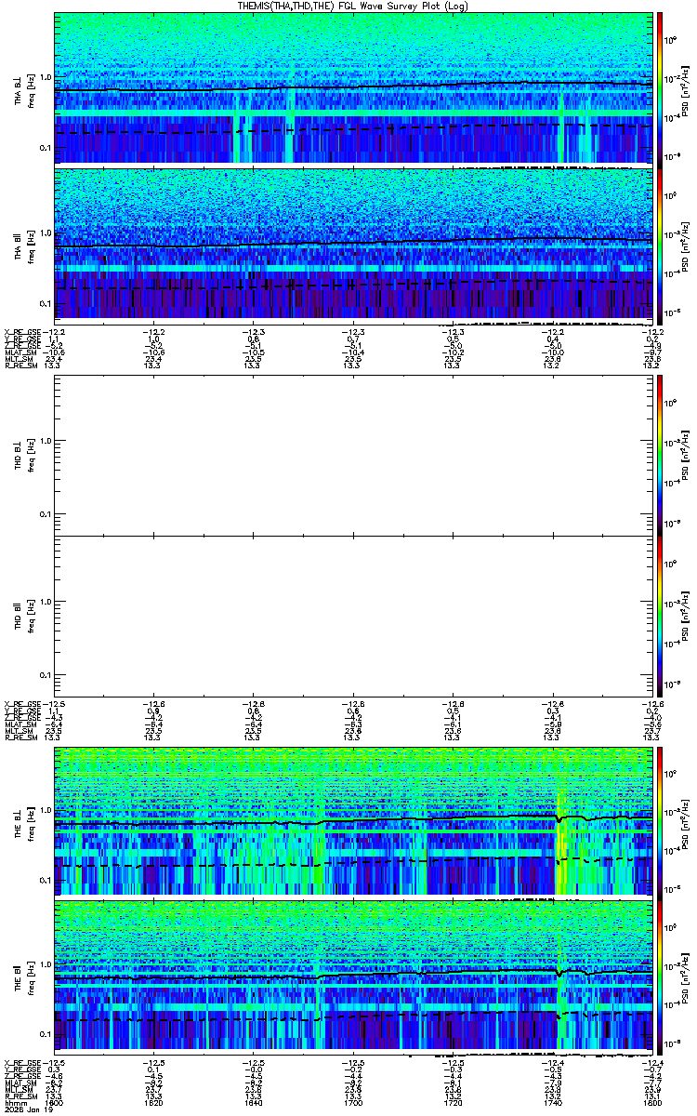Click the 'R_RE_SM' row label below THD panels
Image resolution: width=697 pixels, height=1116 pixels.
pos(21,738)
